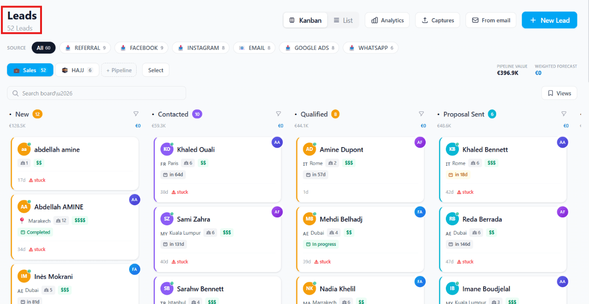Open Captures
The image size is (589, 304).
point(437,20)
